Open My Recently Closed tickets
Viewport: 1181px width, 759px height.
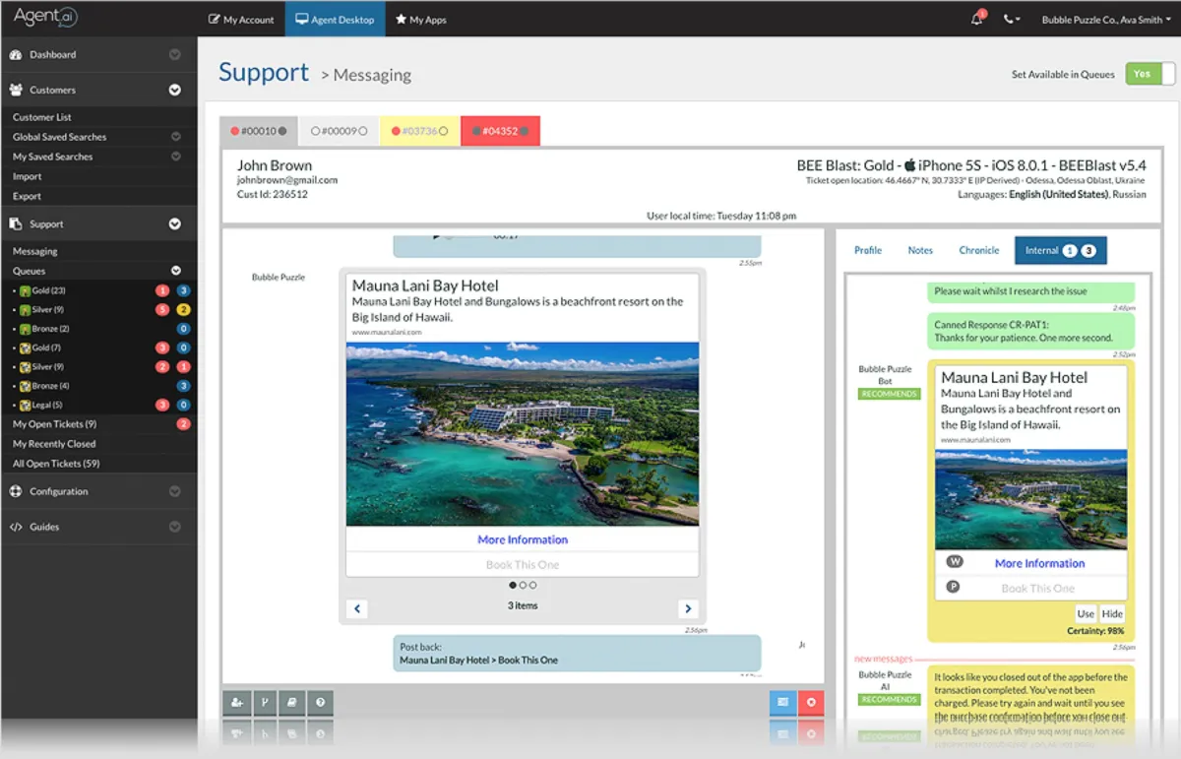coord(54,444)
